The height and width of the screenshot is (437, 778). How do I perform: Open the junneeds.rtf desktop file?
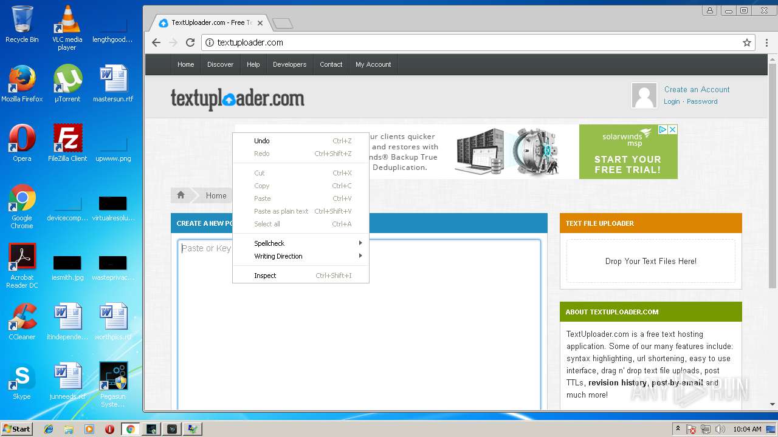point(67,381)
